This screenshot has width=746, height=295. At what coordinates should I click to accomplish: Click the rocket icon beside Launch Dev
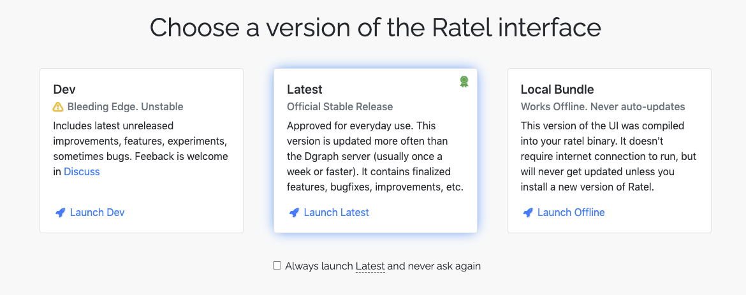coord(60,213)
